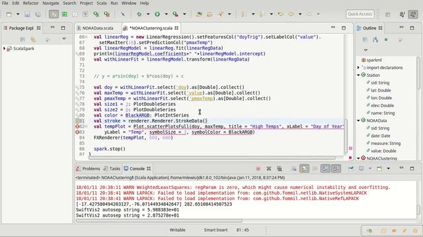Open the Debug dropdown arrow
Image resolution: width=423 pixels, height=237 pixels.
148,14
